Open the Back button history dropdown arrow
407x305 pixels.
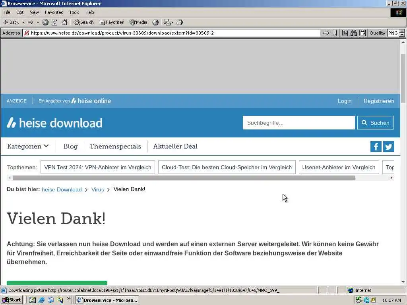[x=23, y=22]
